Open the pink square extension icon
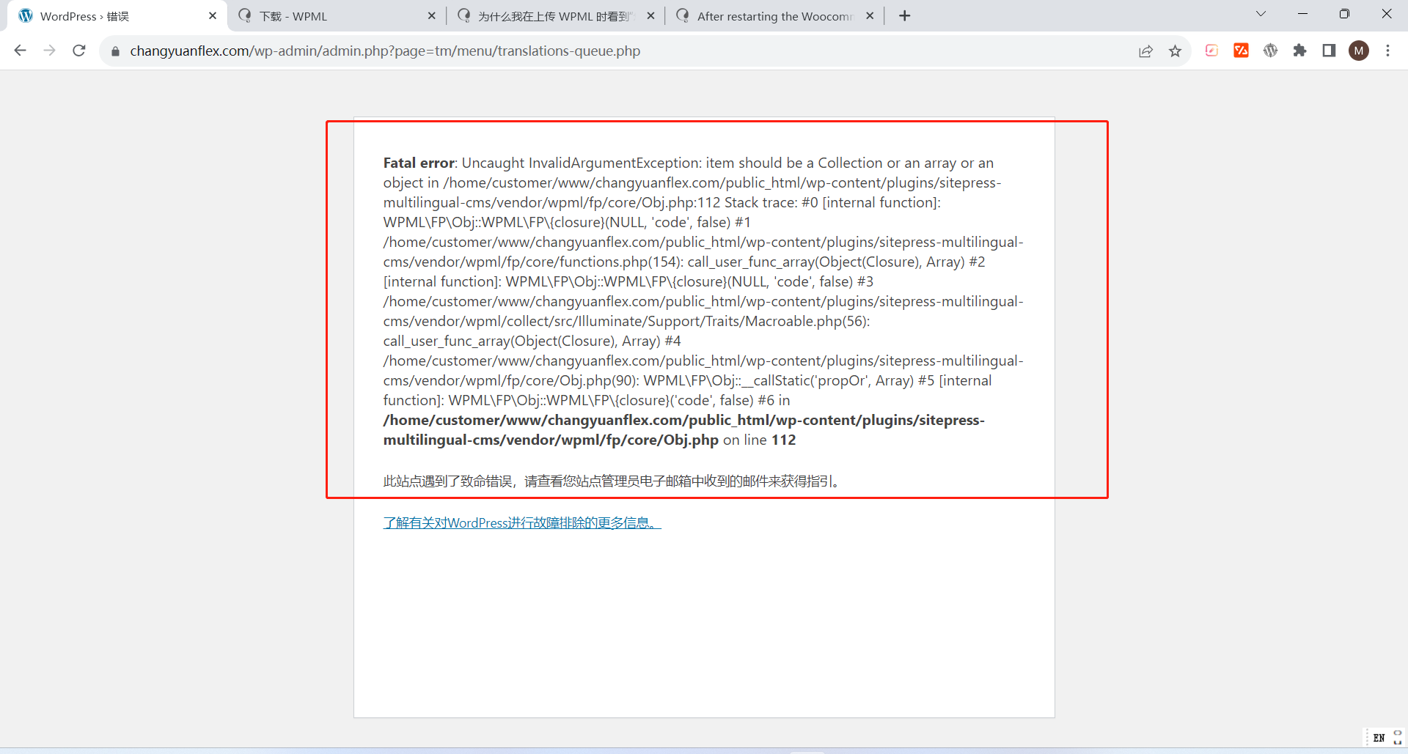This screenshot has width=1408, height=754. (1211, 51)
